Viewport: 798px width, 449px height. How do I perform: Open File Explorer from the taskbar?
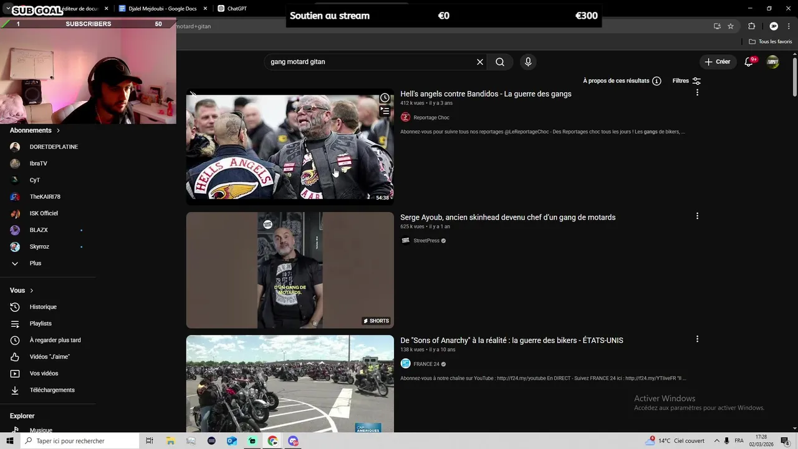pyautogui.click(x=170, y=441)
